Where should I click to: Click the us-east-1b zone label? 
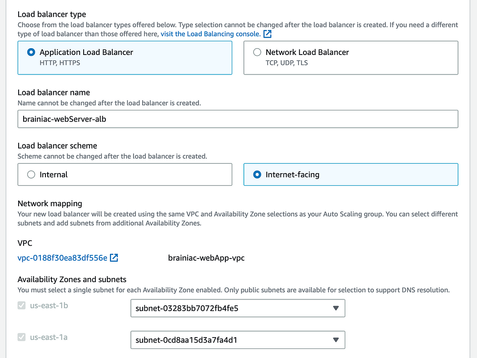pos(49,305)
